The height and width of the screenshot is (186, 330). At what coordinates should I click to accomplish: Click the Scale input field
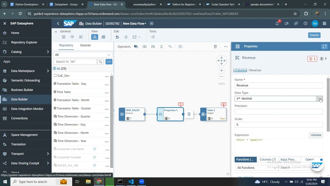point(279,125)
